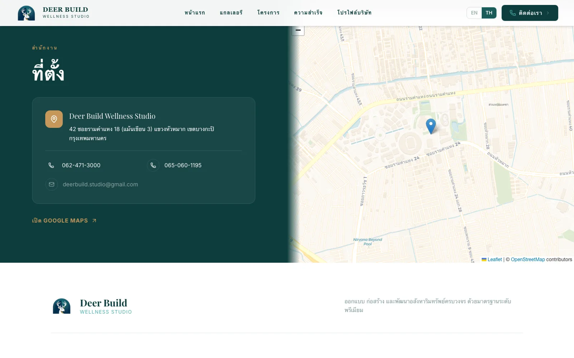Open the หน้าแรก menu item
574x358 pixels.
point(195,13)
